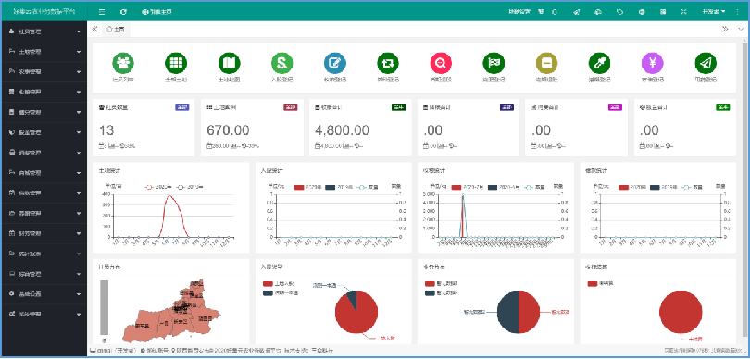Open the olive minus-square shortcut icon
750x359 pixels.
coord(546,63)
